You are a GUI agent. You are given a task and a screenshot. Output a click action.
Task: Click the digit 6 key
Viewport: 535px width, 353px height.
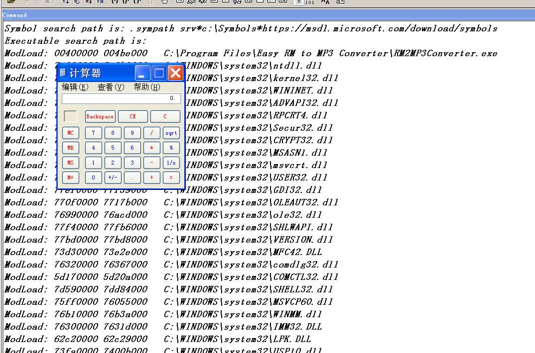pyautogui.click(x=132, y=148)
